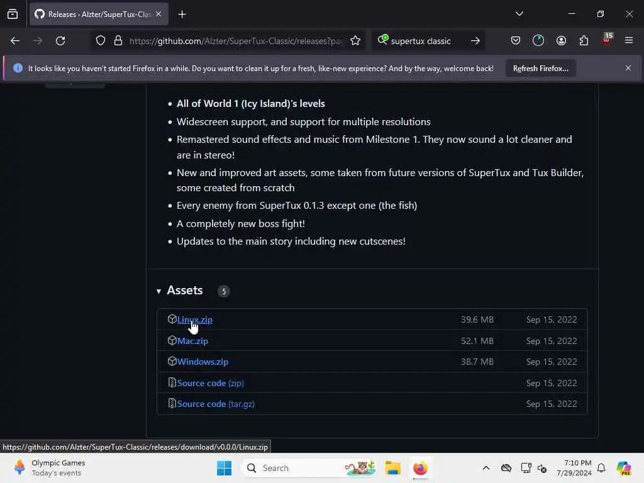Click the Mac.zip package icon
Viewport: 644px width, 483px height.
point(172,340)
